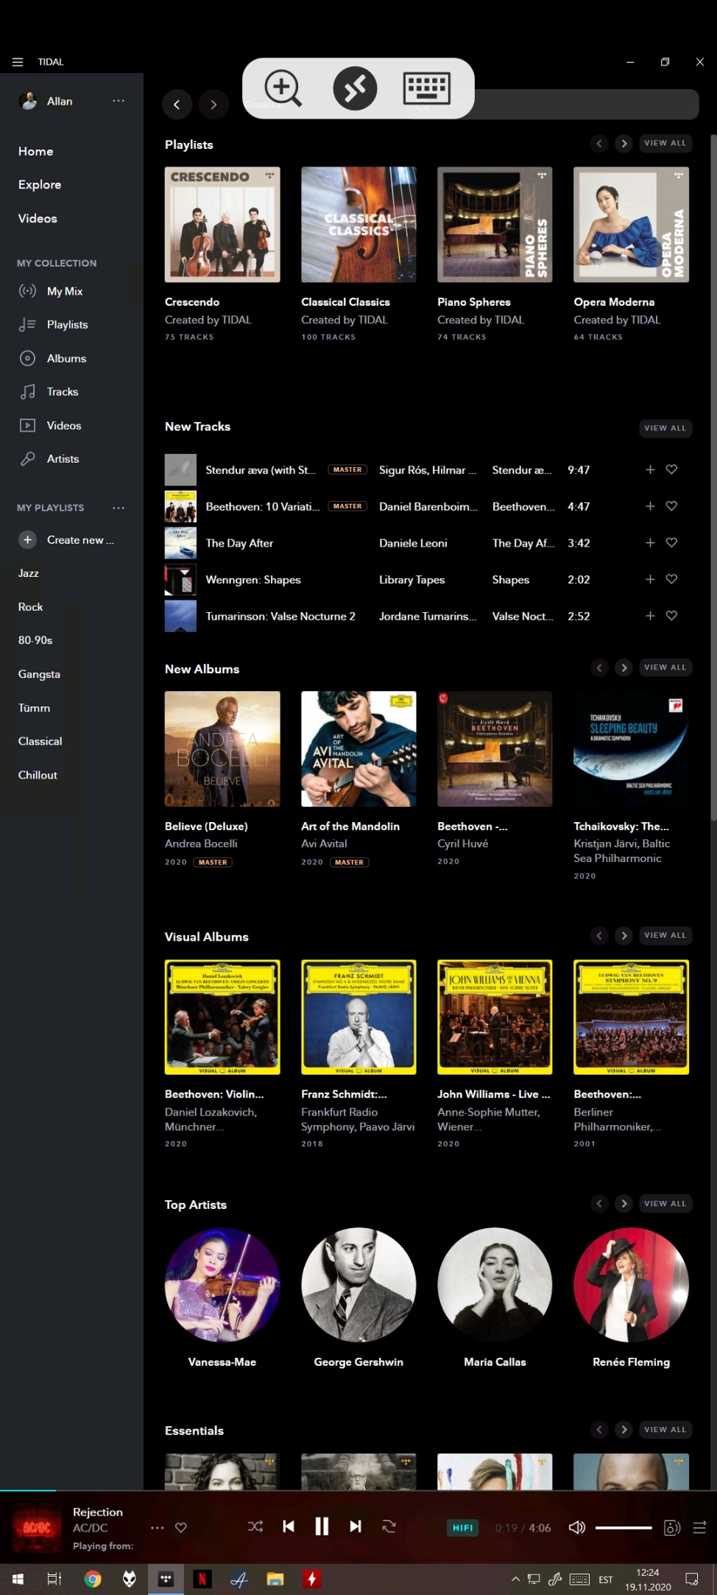Open the Crescendo playlist thumbnail
The height and width of the screenshot is (1595, 717).
222,225
